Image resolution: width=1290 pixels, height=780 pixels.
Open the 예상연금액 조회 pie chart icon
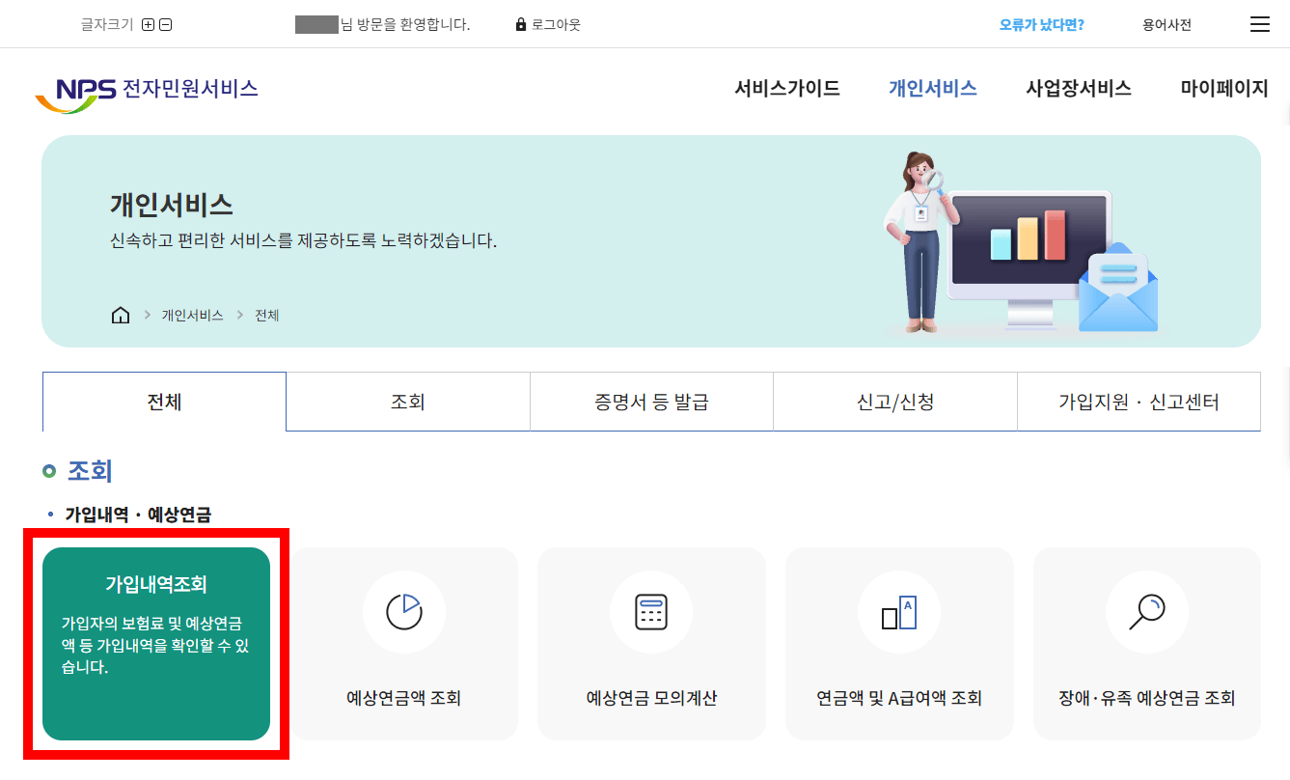point(404,611)
